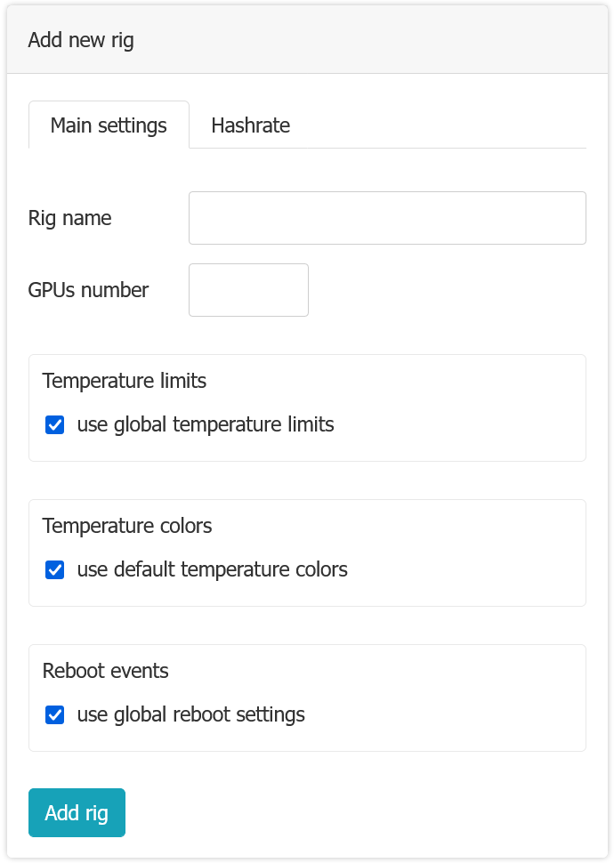Click the Rig name label

click(69, 217)
